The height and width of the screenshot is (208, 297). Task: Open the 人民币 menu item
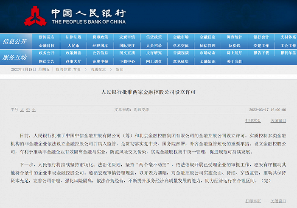73,46
